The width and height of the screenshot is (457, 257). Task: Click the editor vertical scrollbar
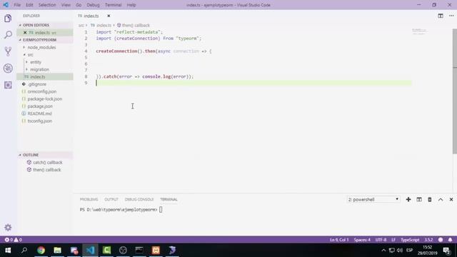[455, 91]
